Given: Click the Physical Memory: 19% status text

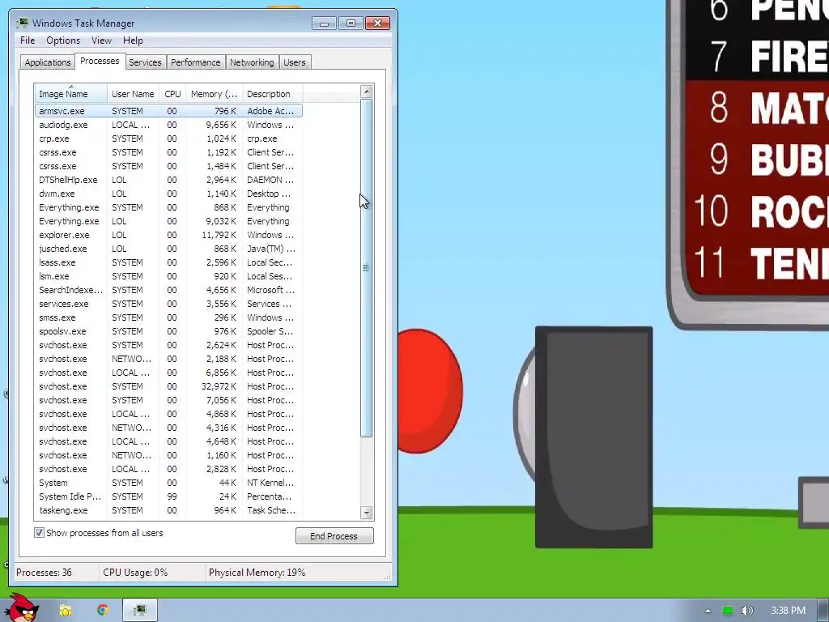Looking at the screenshot, I should point(257,573).
